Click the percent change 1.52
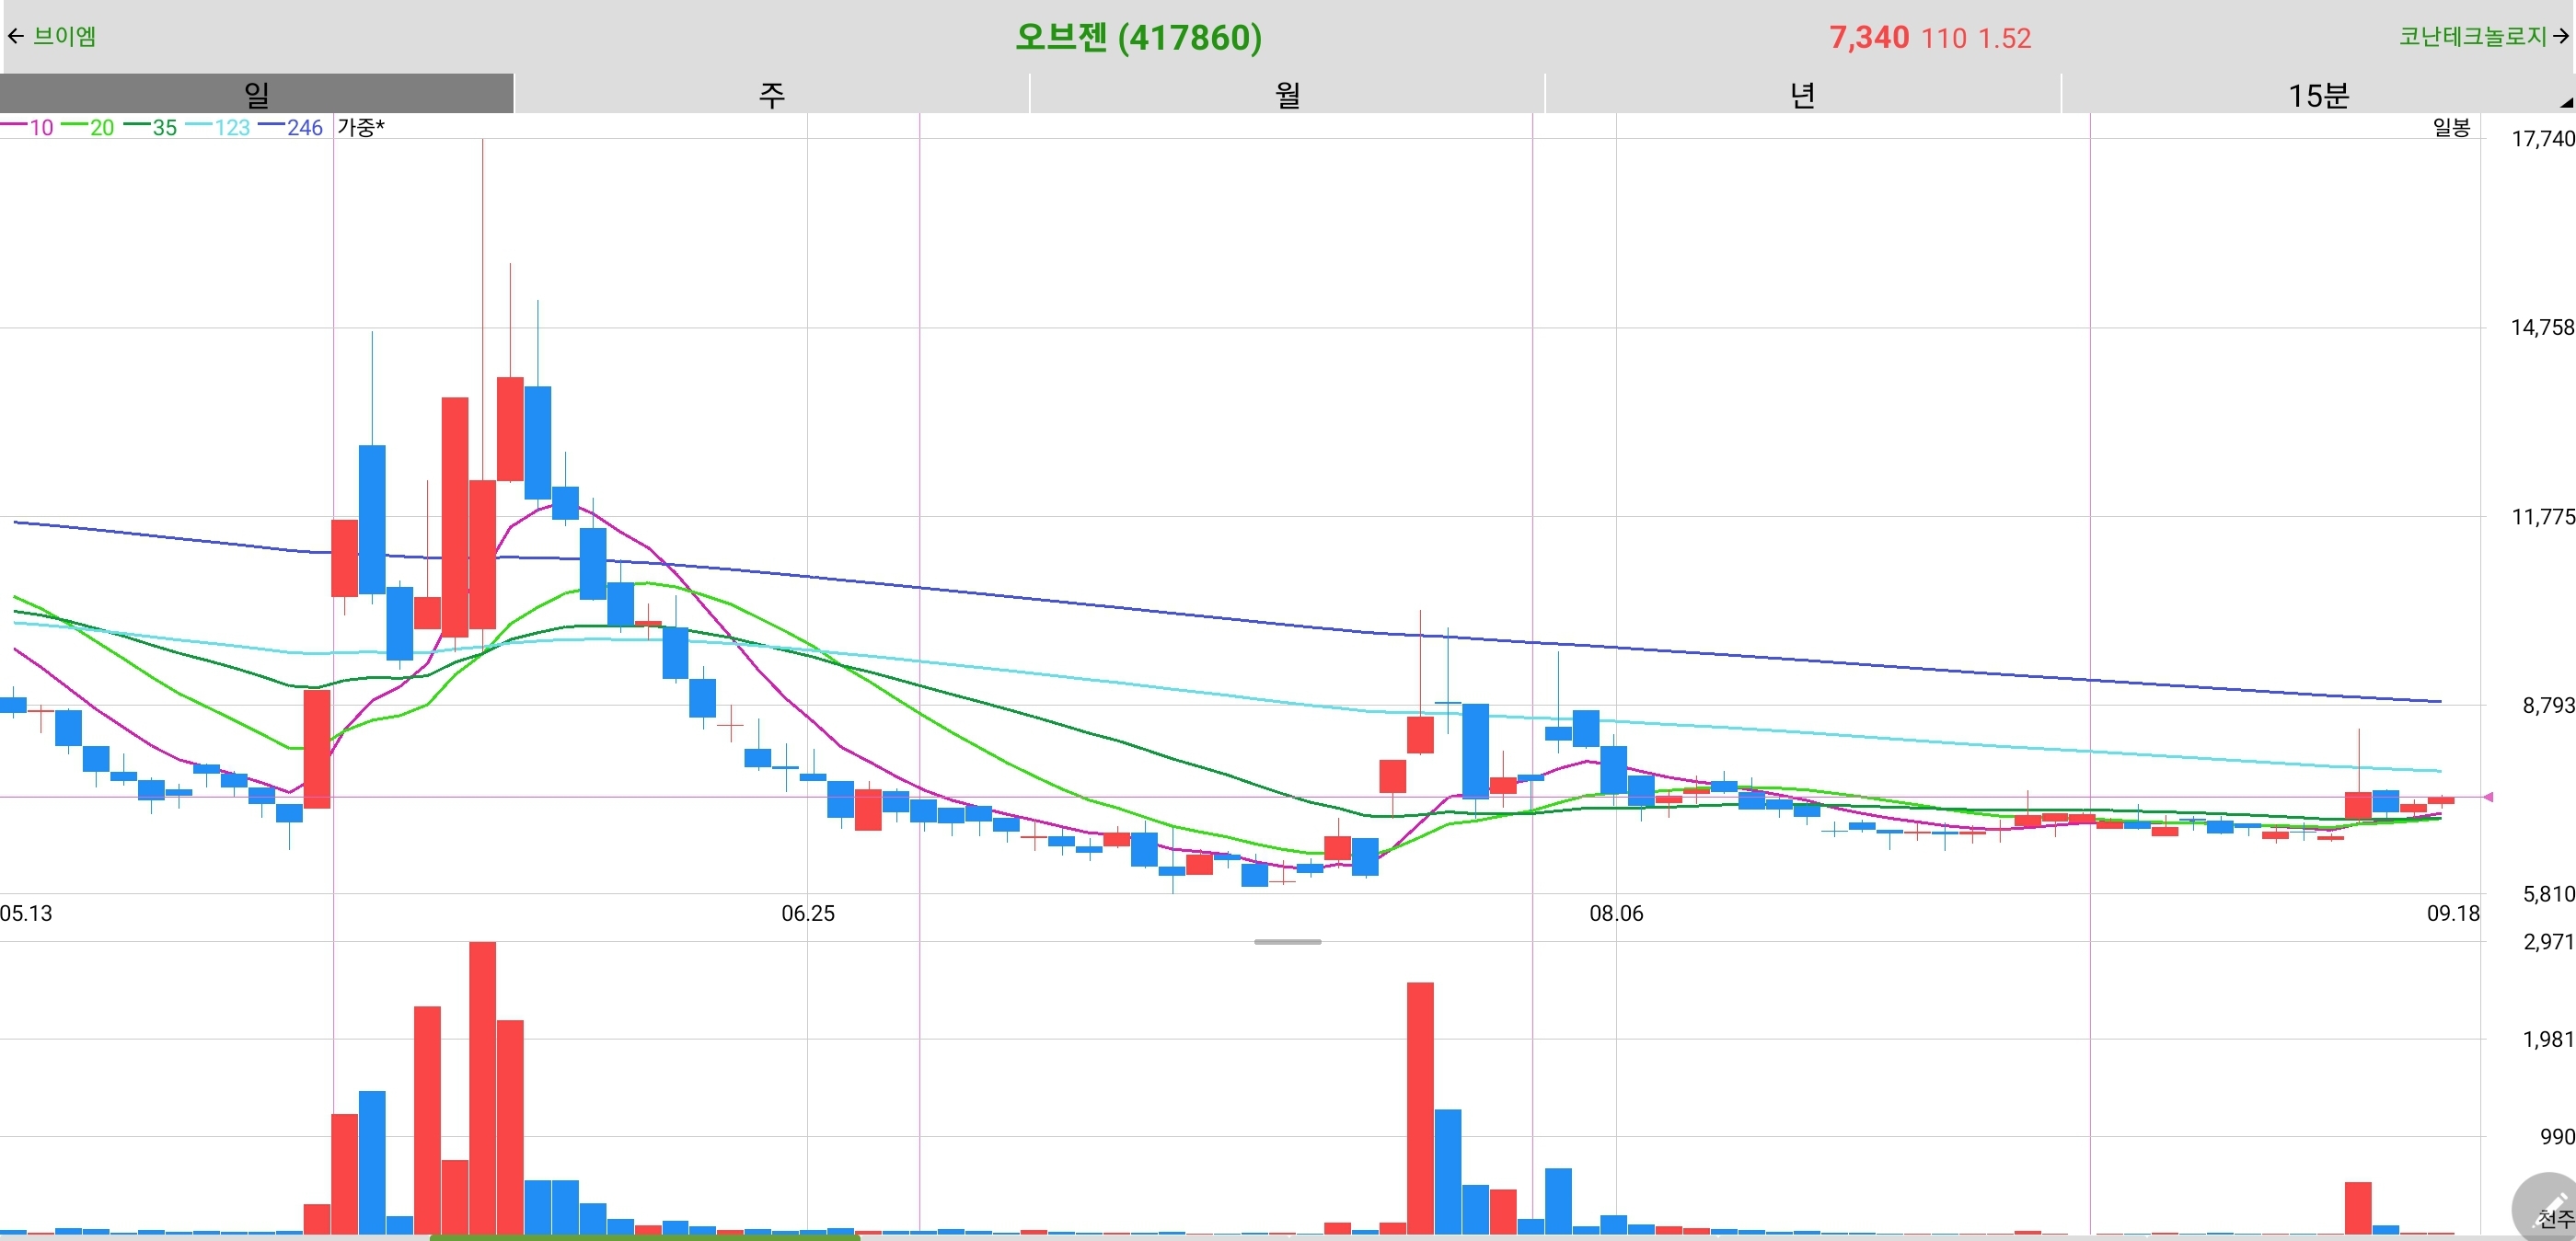The width and height of the screenshot is (2576, 1241). (2005, 38)
